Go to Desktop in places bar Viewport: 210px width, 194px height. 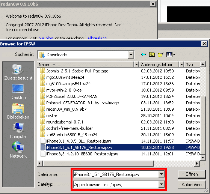[18, 92]
